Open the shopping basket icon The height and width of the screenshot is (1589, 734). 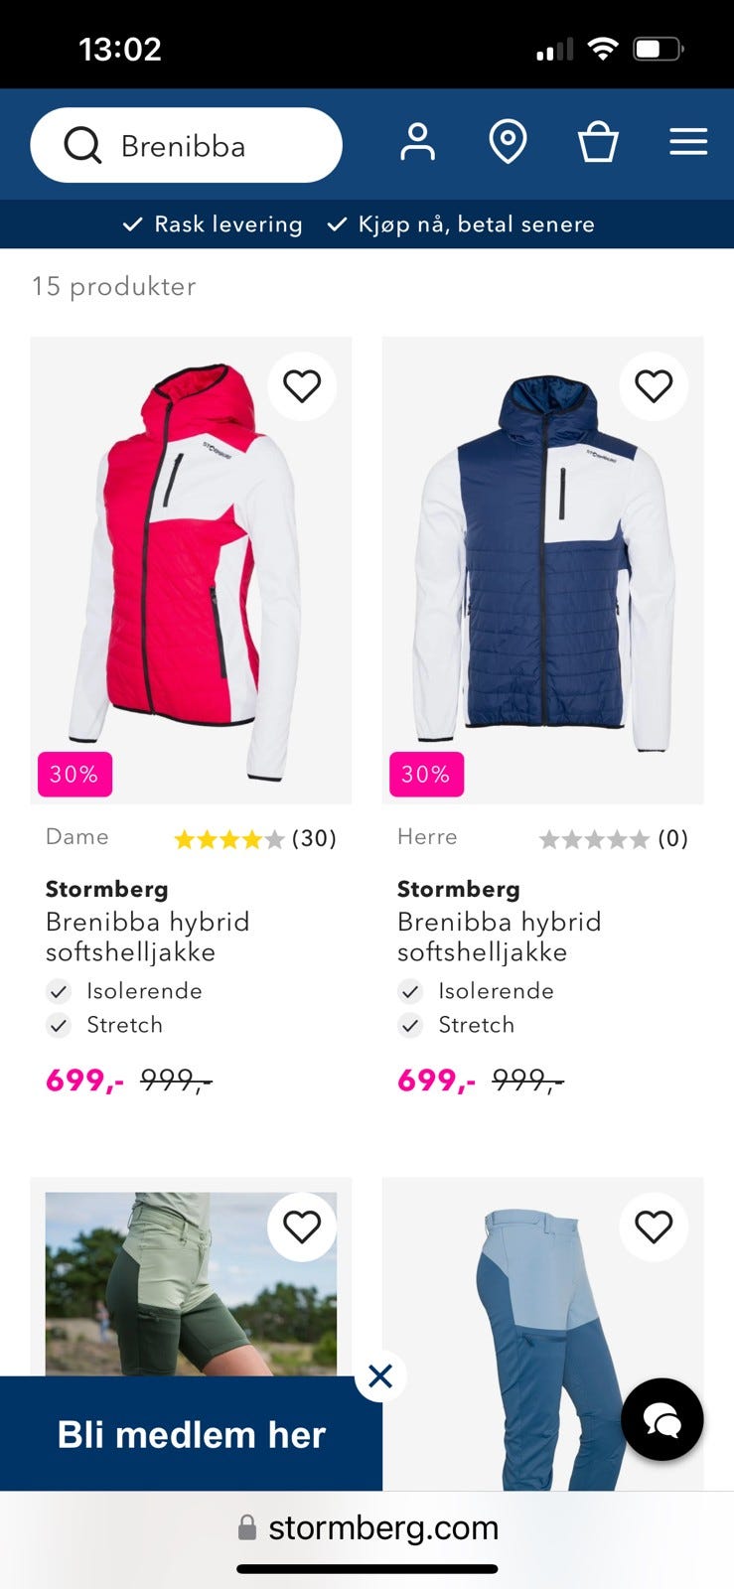[x=598, y=142]
